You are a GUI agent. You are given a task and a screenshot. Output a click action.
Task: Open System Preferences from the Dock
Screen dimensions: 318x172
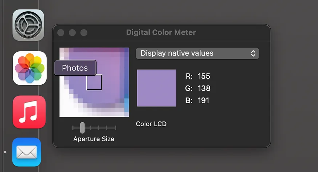pos(28,25)
